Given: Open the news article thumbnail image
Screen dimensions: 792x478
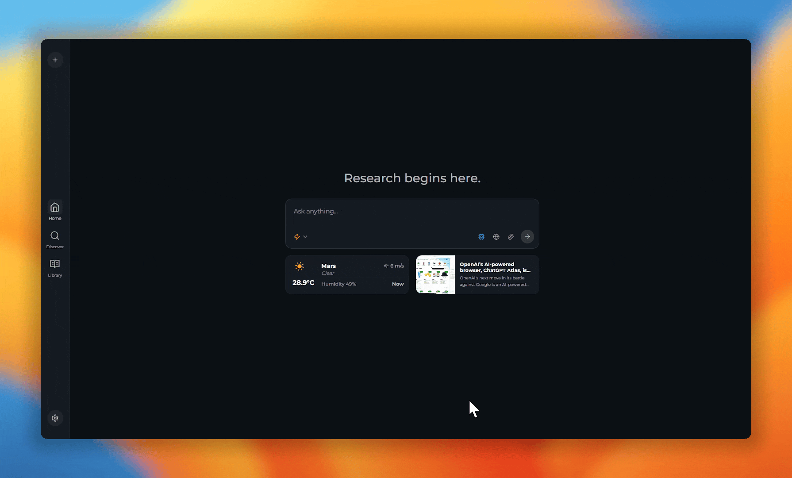Looking at the screenshot, I should coord(435,274).
